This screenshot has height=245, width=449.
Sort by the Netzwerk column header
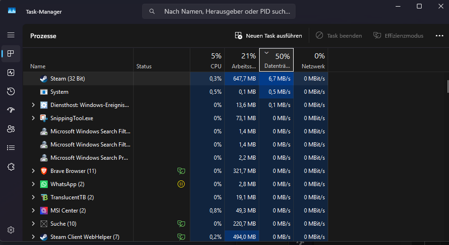point(311,60)
